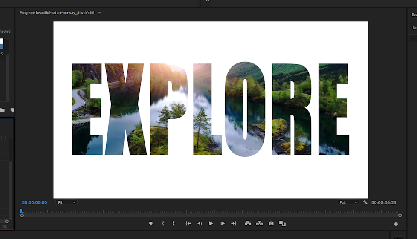The image size is (417, 239).
Task: Expand hidden workspaces double-chevron at top
Action: point(208,1)
